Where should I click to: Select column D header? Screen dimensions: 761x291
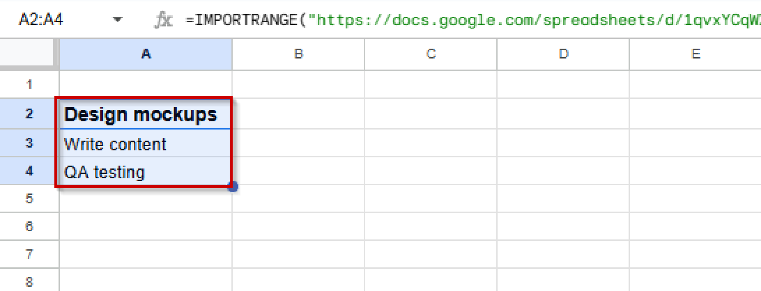pyautogui.click(x=563, y=54)
